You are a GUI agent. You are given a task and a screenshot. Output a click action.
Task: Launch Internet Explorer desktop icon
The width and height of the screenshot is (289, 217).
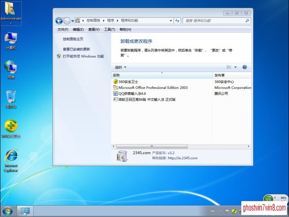click(x=11, y=161)
